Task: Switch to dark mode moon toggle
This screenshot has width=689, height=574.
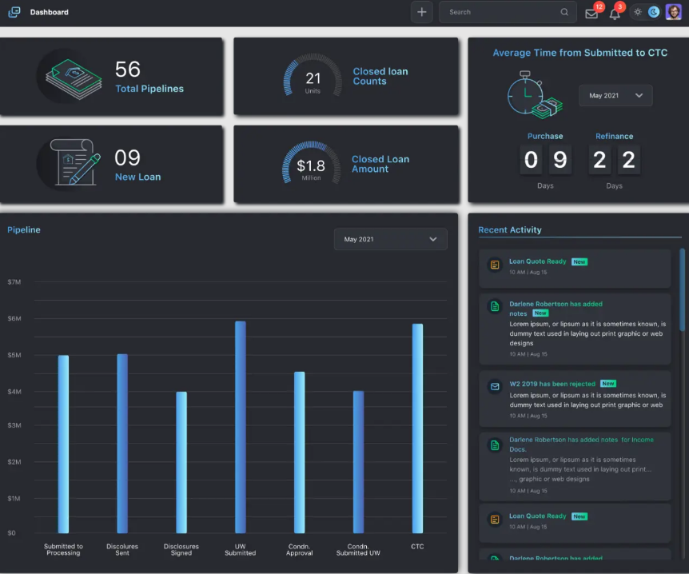Action: tap(653, 12)
